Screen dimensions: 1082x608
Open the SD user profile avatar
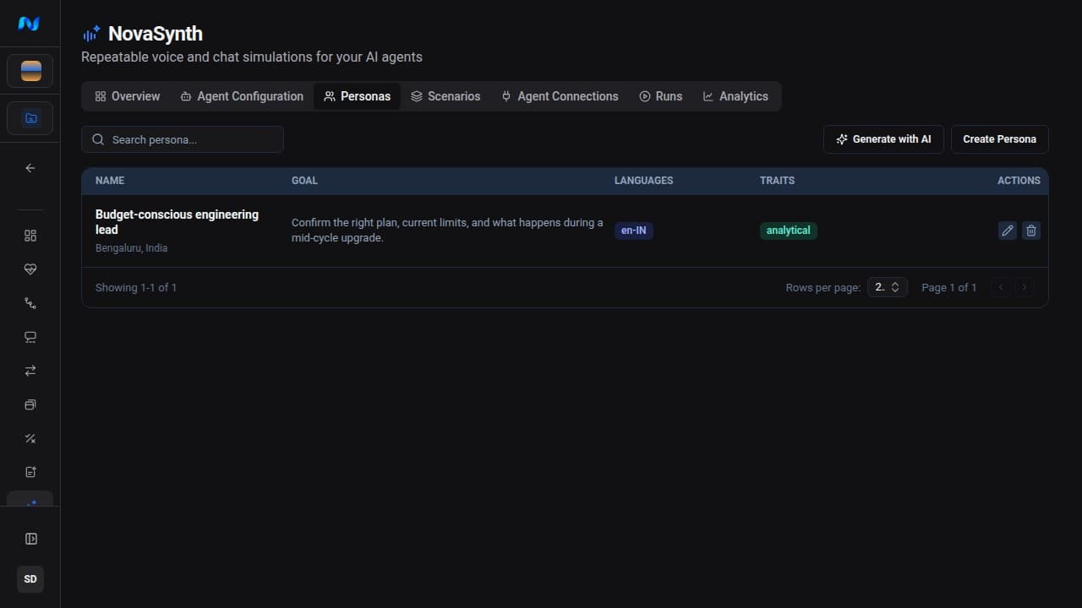tap(30, 579)
